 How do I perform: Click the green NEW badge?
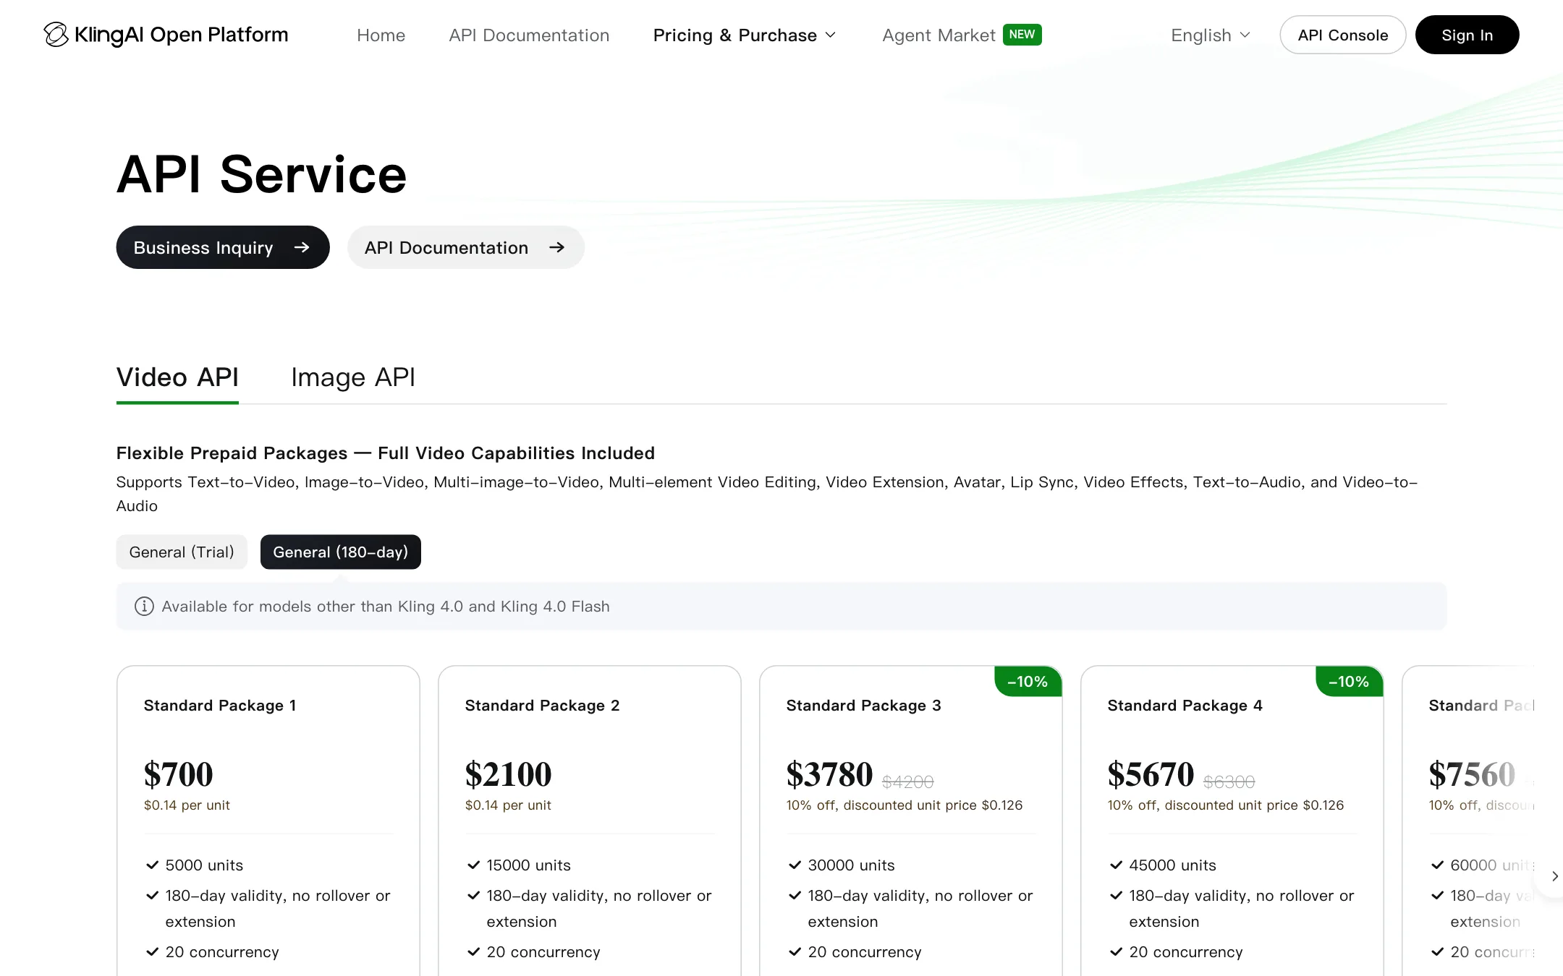coord(1022,34)
